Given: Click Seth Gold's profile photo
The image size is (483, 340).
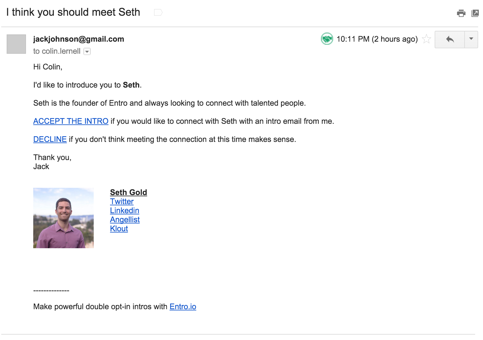Looking at the screenshot, I should point(63,218).
